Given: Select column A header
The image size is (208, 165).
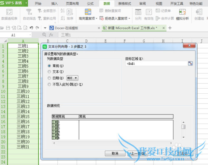Looking at the screenshot, I should point(23,41).
